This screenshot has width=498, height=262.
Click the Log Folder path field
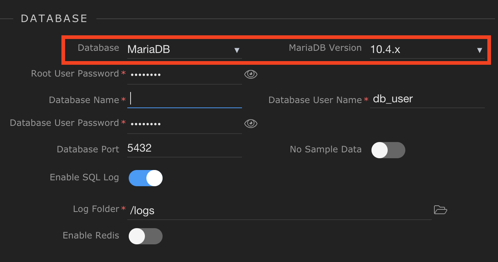pos(280,210)
